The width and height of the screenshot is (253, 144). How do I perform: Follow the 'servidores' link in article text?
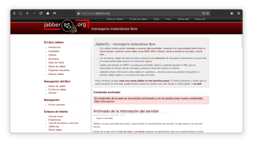point(139,132)
